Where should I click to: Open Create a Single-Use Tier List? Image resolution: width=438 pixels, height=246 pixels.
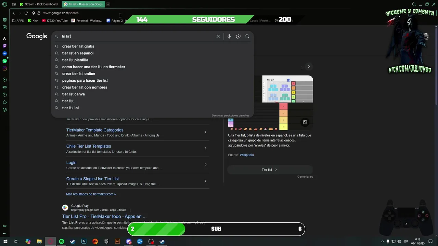coord(92,179)
